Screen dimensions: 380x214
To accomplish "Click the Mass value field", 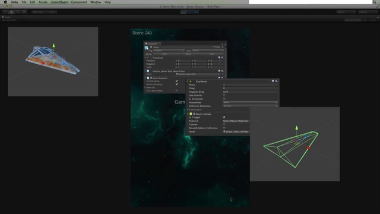I will coord(250,84).
